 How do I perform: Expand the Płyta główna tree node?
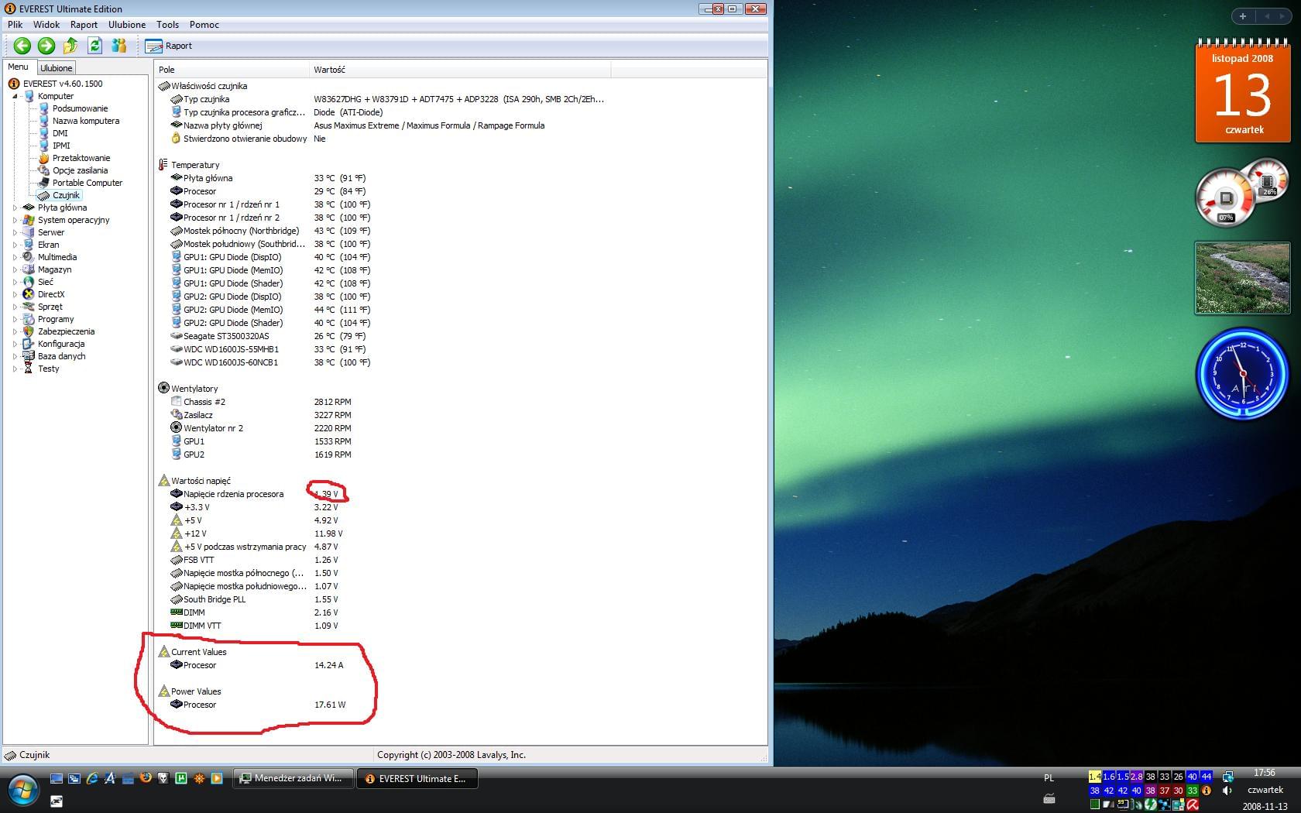pos(15,208)
